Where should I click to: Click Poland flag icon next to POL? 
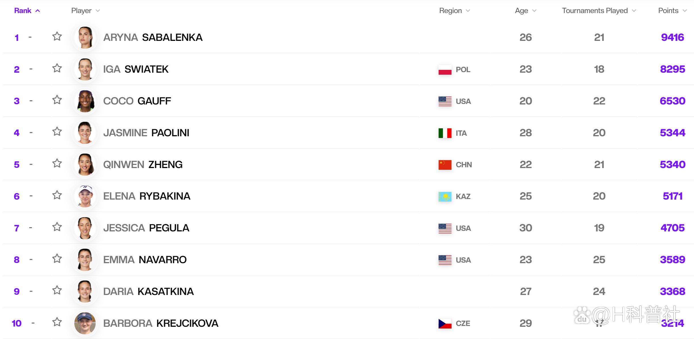[x=445, y=70]
